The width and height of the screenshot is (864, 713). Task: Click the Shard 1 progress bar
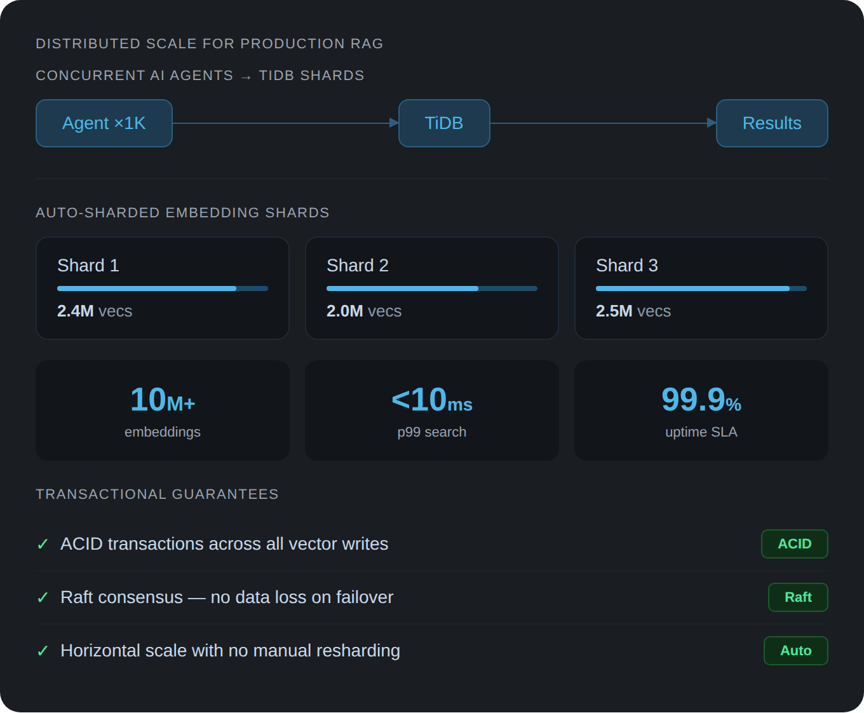pos(163,289)
